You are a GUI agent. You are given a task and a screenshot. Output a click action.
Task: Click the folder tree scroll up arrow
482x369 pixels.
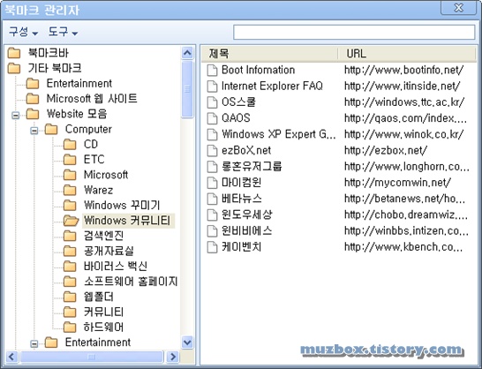click(x=187, y=53)
